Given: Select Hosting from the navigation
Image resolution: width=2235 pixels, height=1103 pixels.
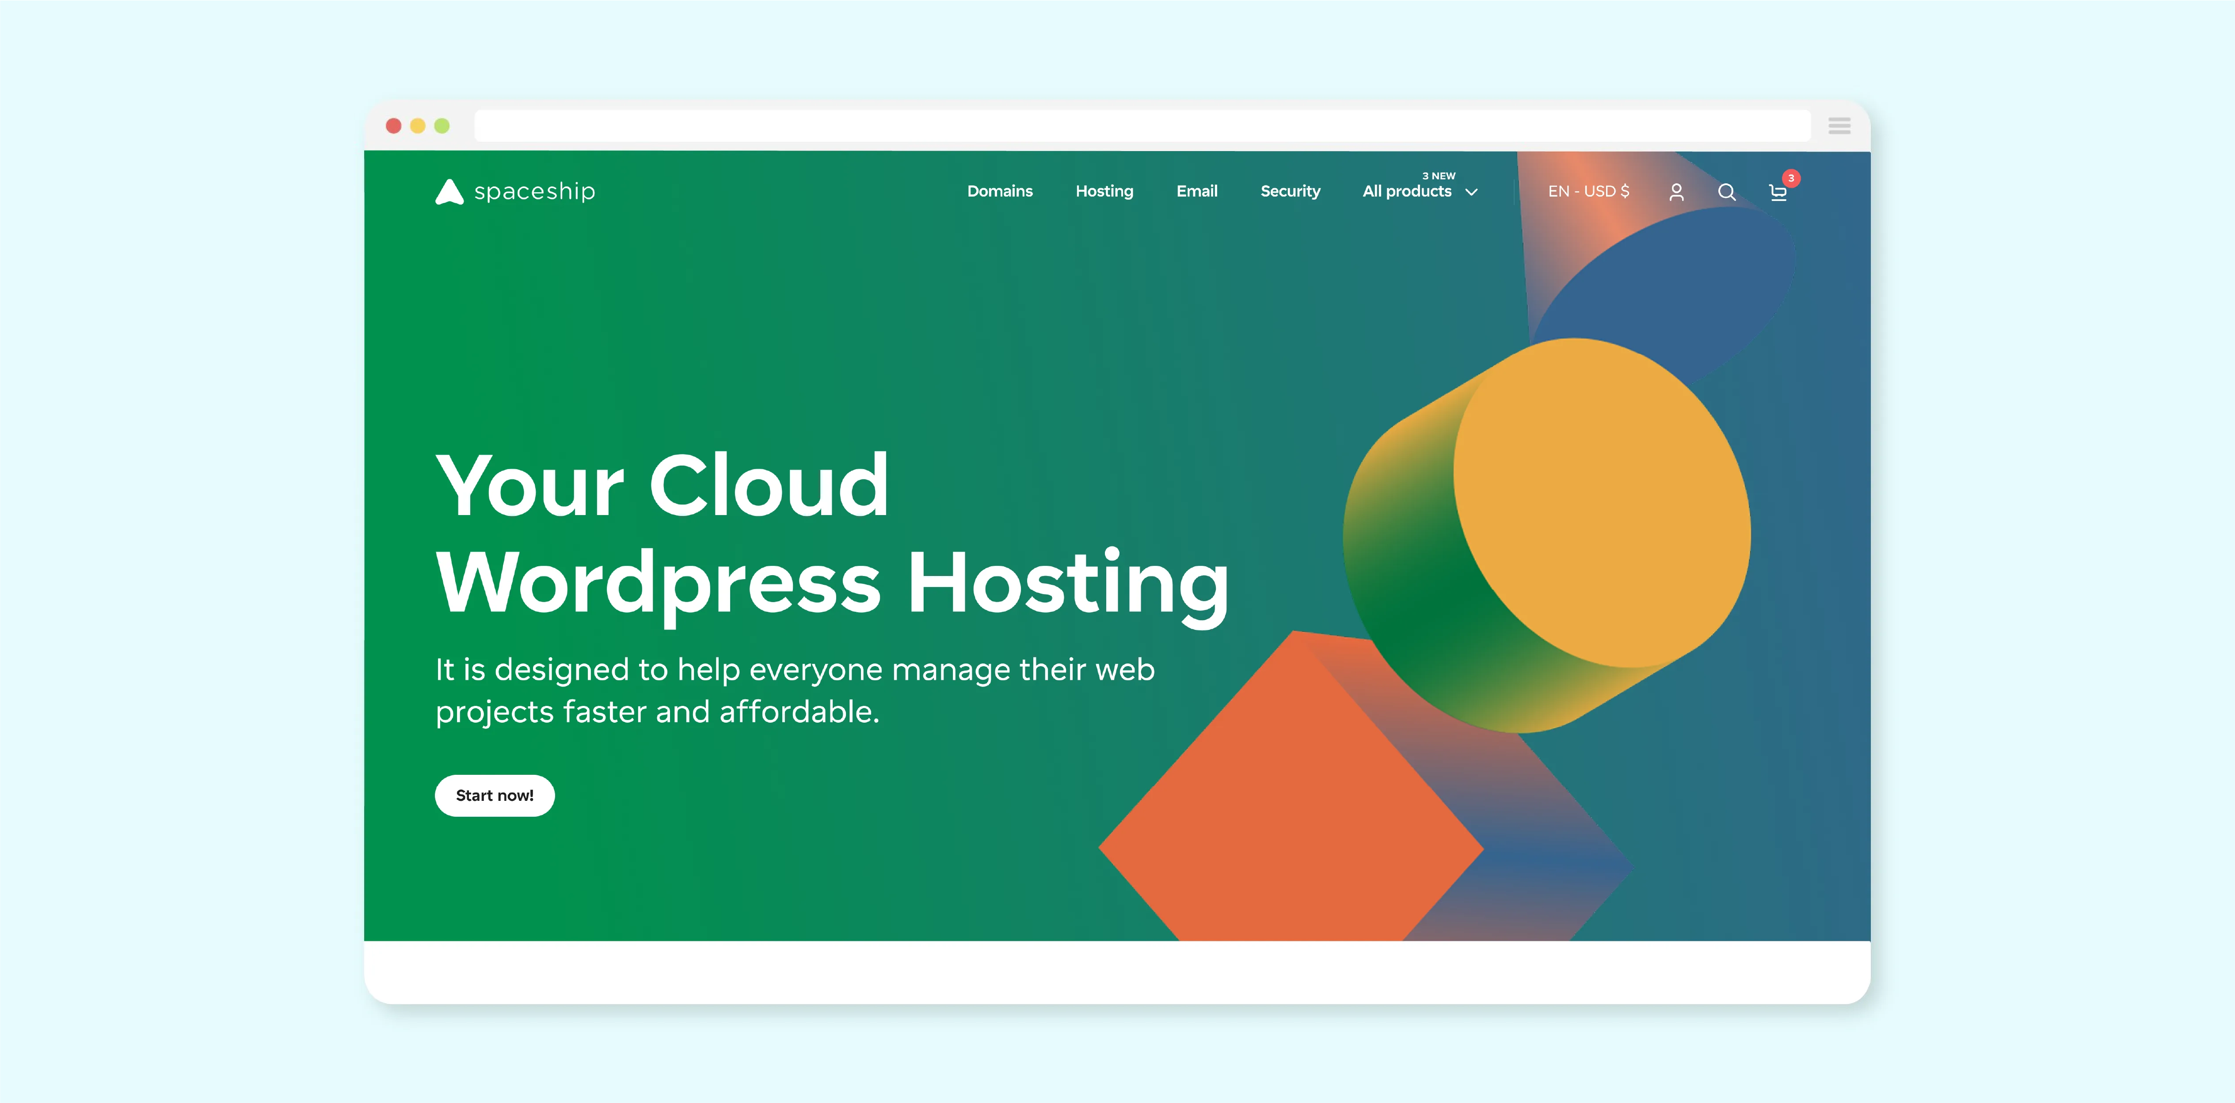Looking at the screenshot, I should [x=1104, y=192].
